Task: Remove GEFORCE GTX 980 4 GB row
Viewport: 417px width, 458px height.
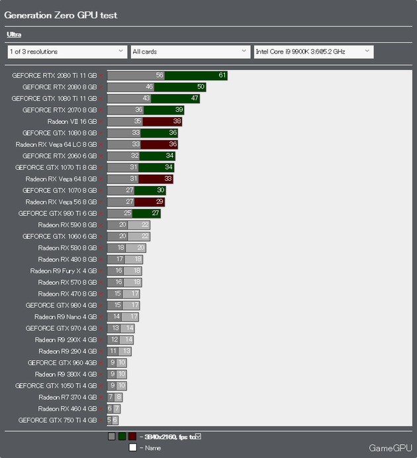Action: [101, 306]
